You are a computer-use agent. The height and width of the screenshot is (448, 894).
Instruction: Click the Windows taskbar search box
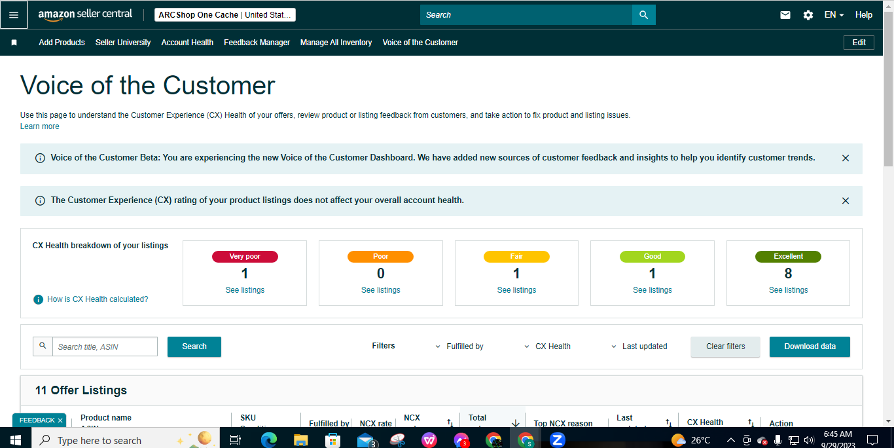(124, 440)
